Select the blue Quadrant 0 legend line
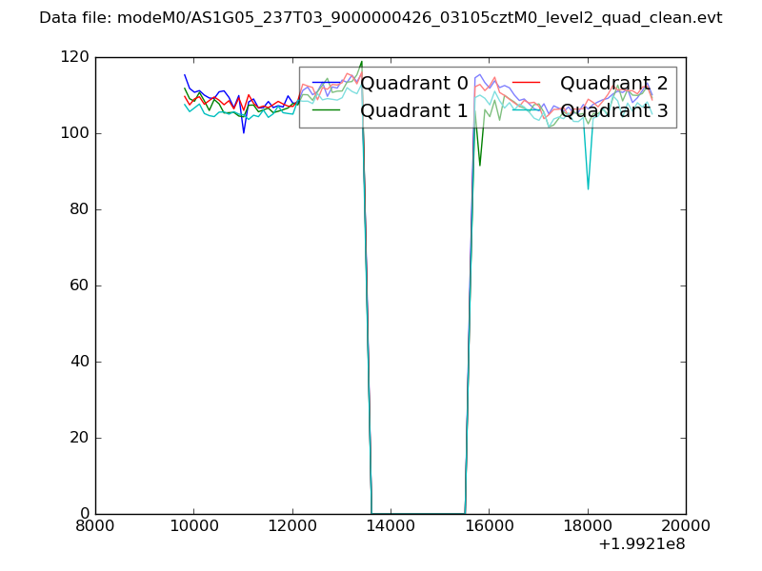 tap(329, 82)
